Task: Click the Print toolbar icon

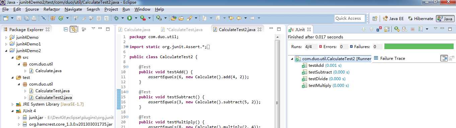Action: (34, 18)
